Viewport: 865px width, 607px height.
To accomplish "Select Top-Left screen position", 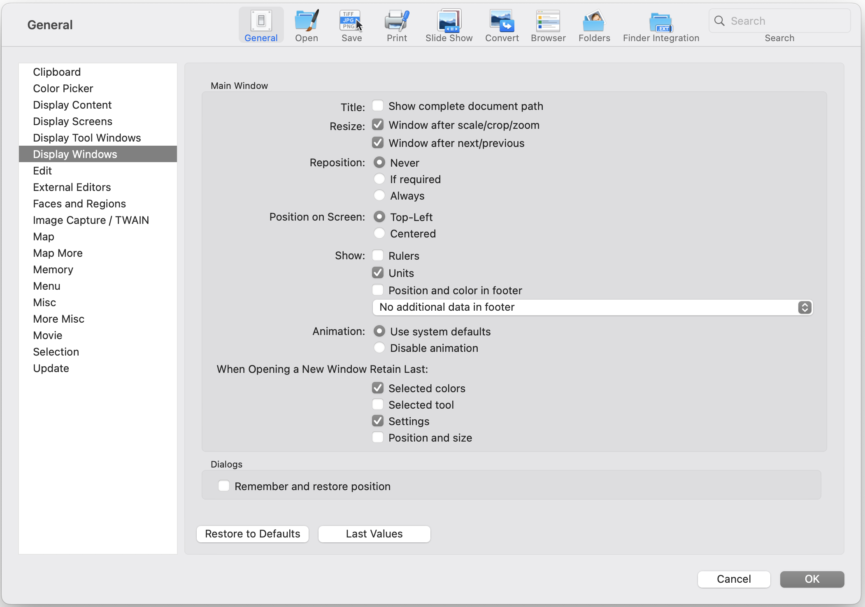I will coord(379,217).
